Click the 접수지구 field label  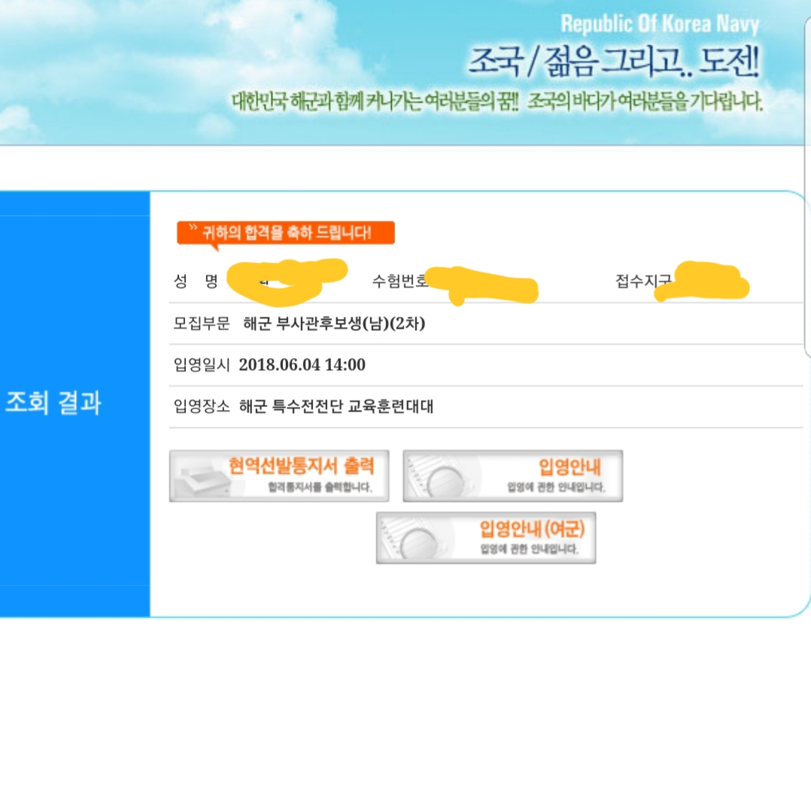(x=643, y=281)
